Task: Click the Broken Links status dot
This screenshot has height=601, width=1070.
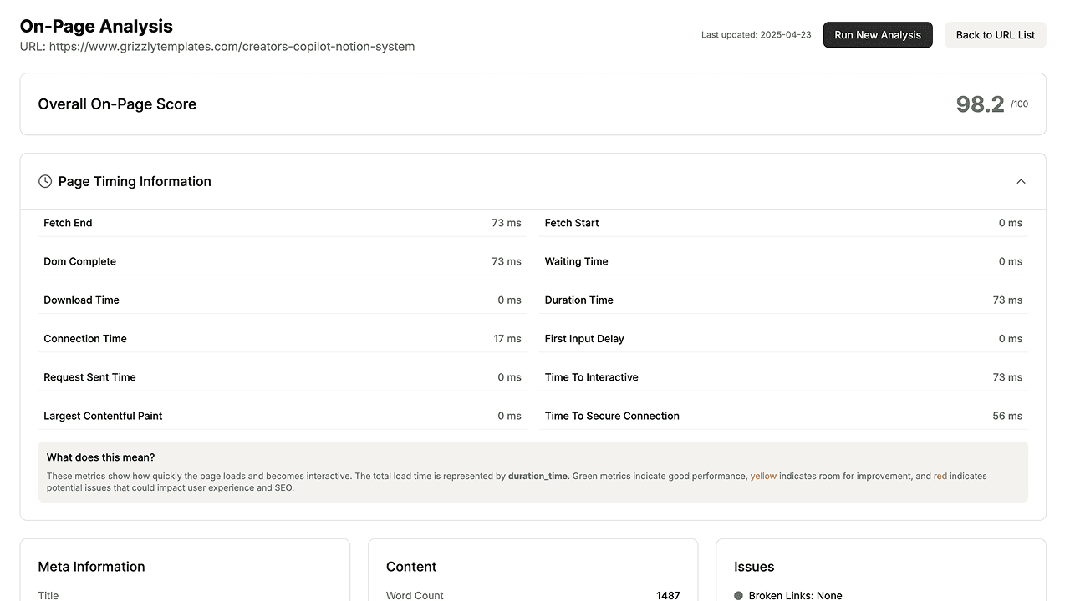Action: pyautogui.click(x=738, y=596)
